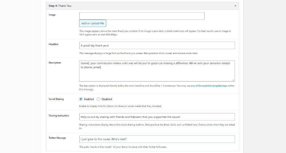Collapse the Step 4 panel using the arrow
The width and height of the screenshot is (286, 153).
(x=235, y=6)
